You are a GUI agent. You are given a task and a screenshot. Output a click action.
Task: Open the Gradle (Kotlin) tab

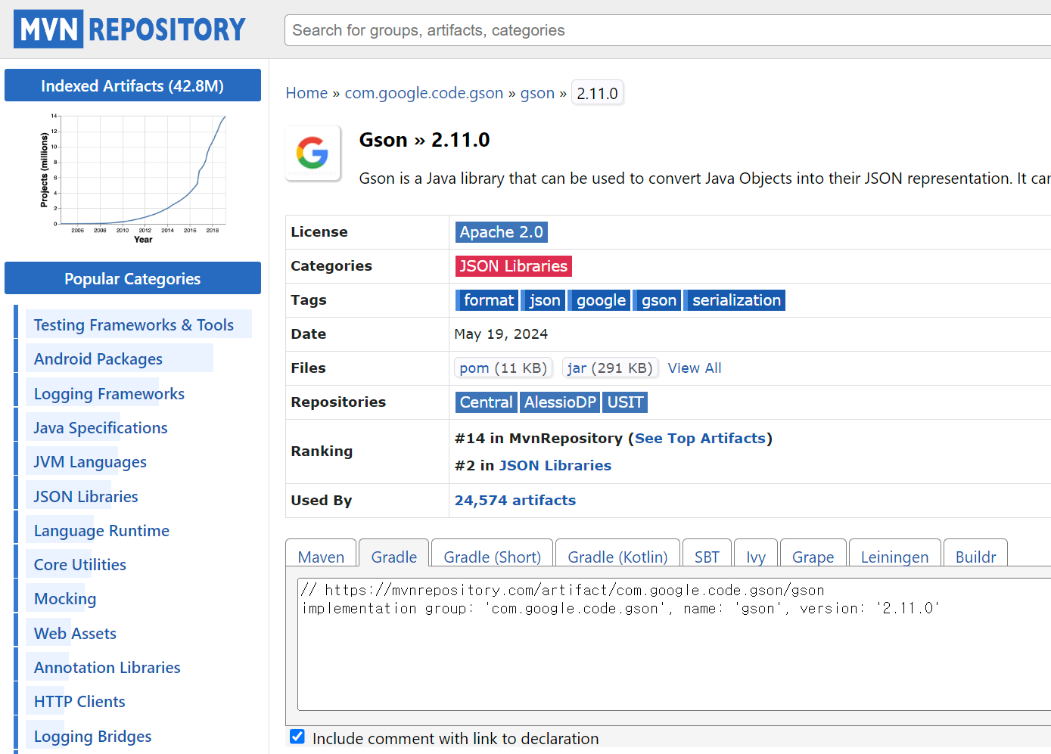click(x=617, y=553)
